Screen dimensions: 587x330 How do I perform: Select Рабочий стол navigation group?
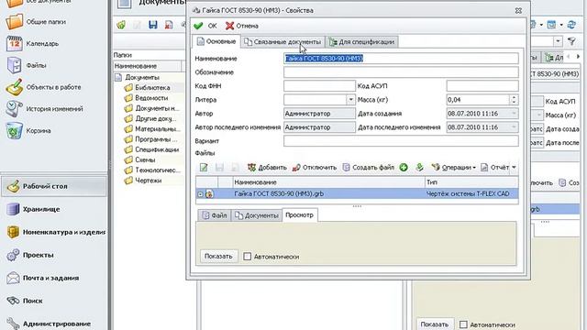point(53,186)
